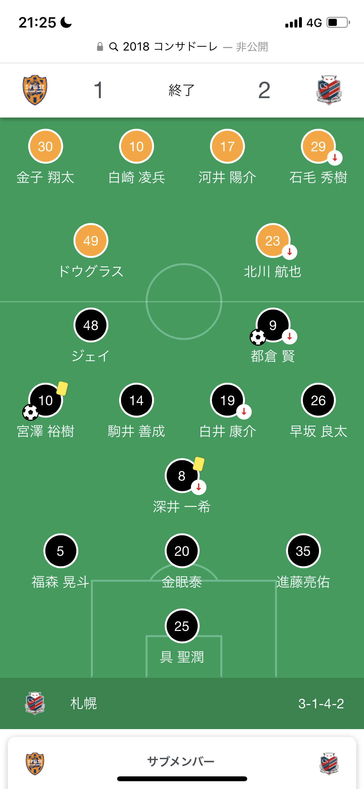
Task: Tap the substitution arrow on 石毛 秀樹
Action: 335,158
